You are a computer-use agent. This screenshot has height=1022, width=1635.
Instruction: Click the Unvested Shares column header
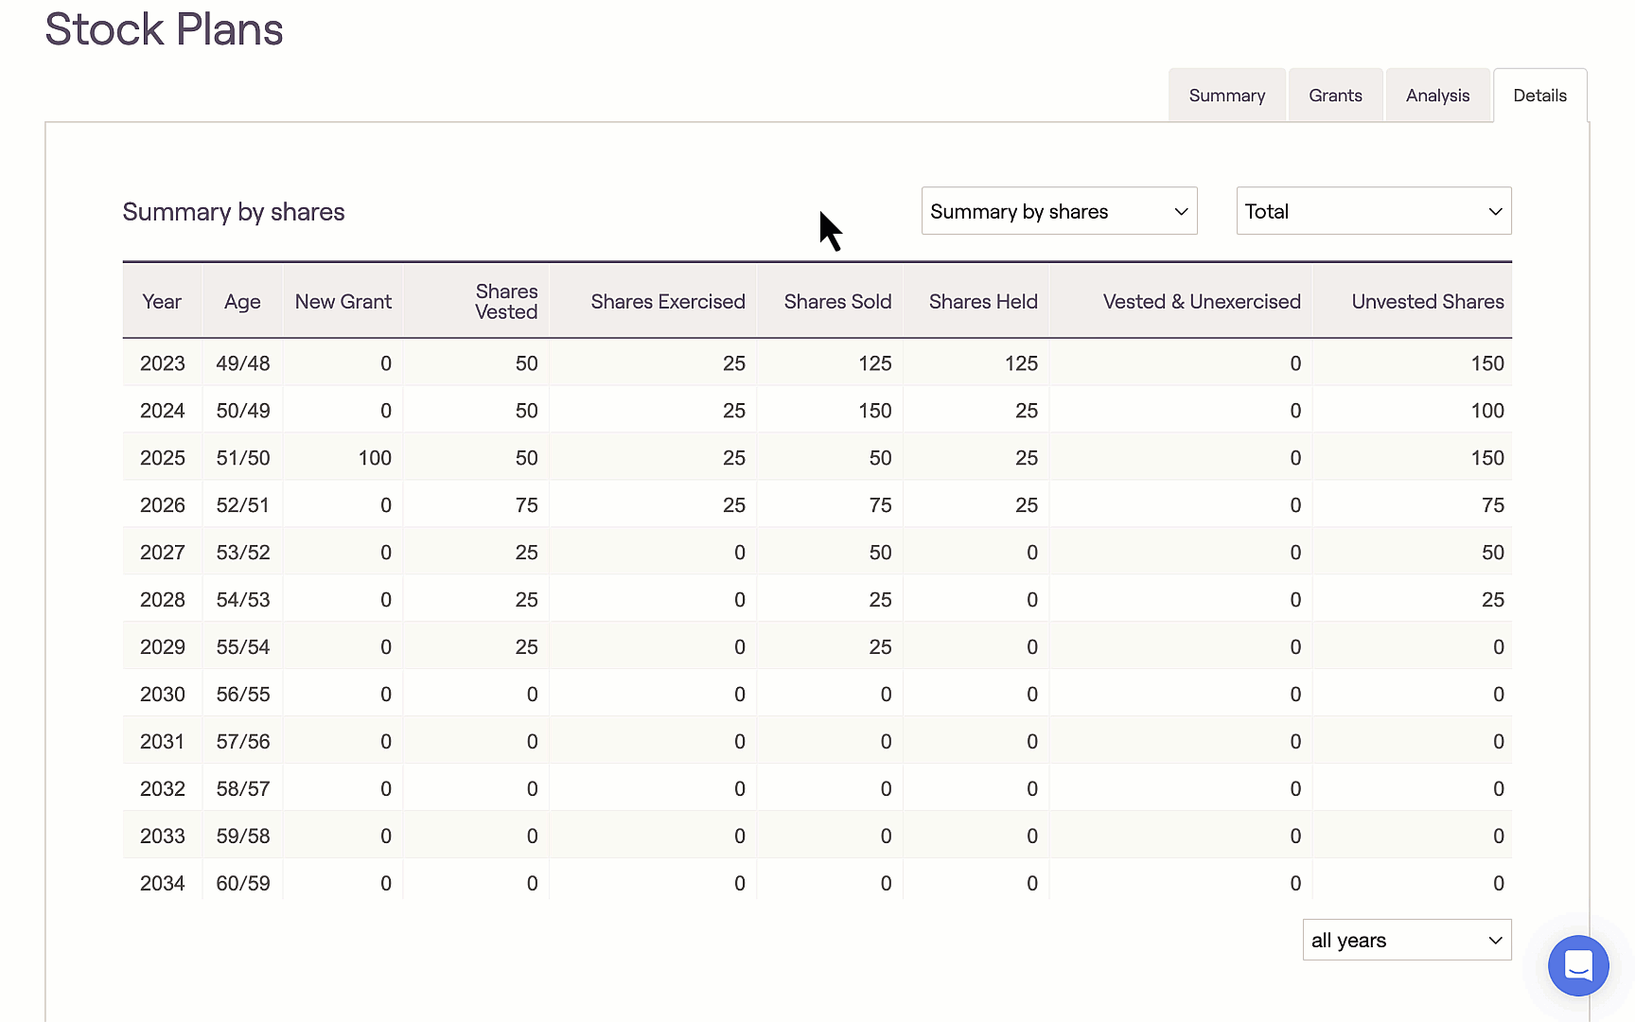[1427, 302]
